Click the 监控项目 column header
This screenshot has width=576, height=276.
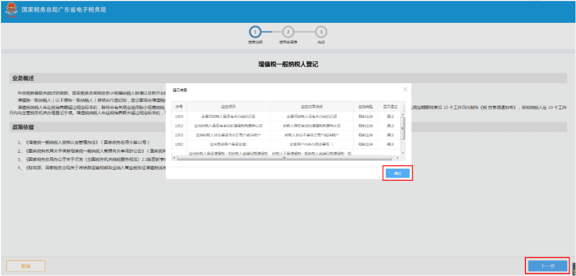228,106
